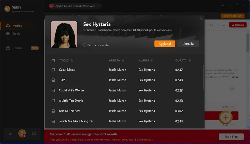
Task: Click Jessie Murph in the 1965 row
Action: coord(117,80)
